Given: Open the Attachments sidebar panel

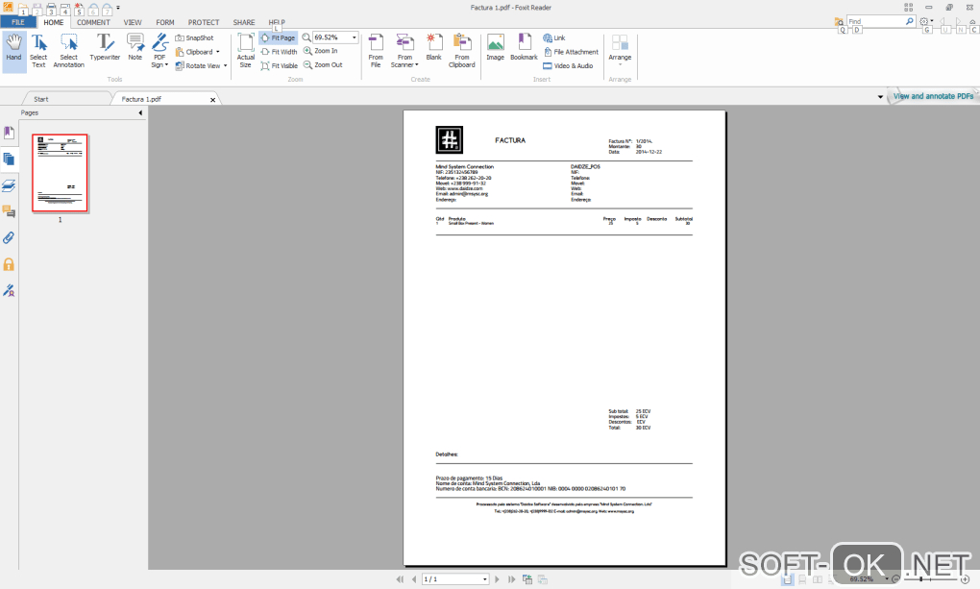Looking at the screenshot, I should (9, 238).
